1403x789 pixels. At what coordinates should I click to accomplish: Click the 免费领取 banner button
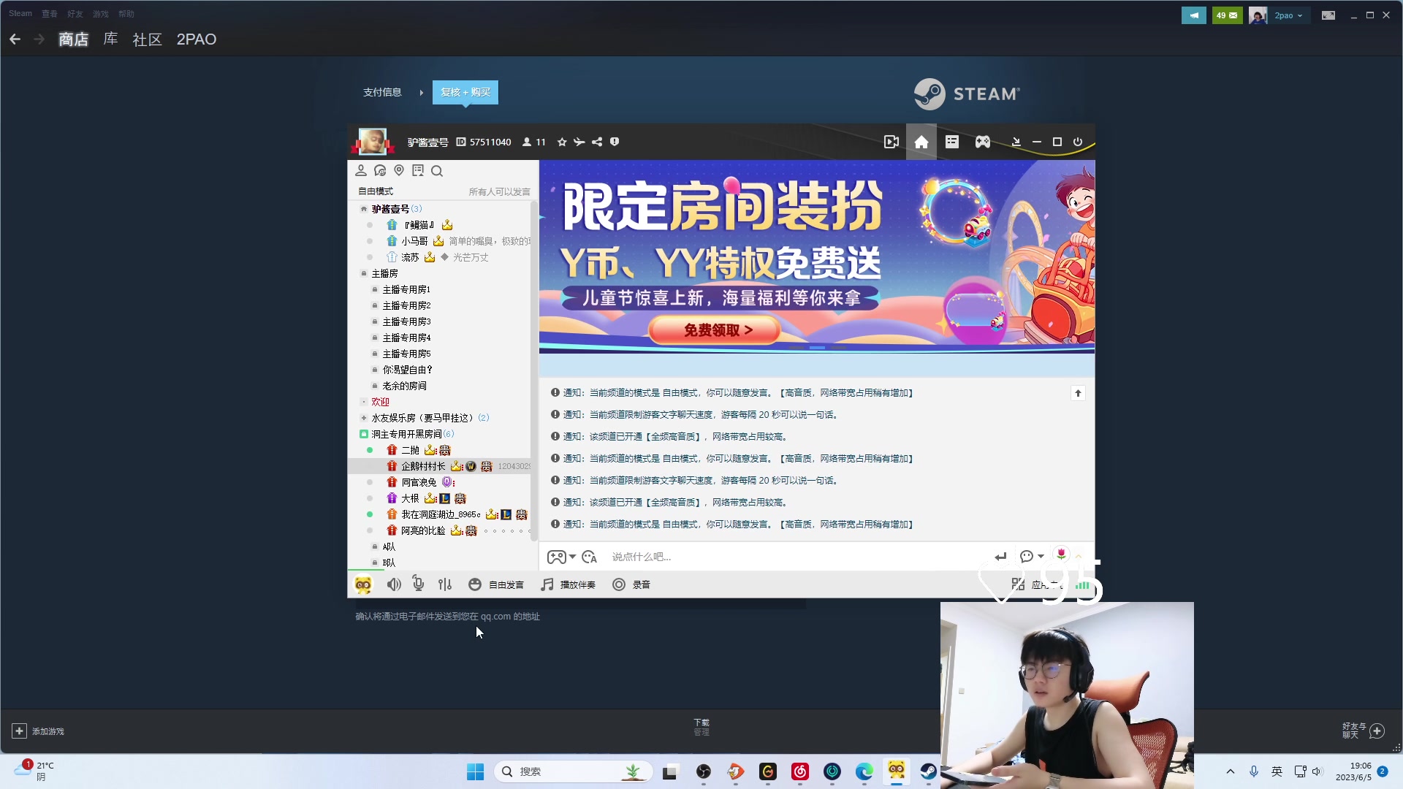714,330
